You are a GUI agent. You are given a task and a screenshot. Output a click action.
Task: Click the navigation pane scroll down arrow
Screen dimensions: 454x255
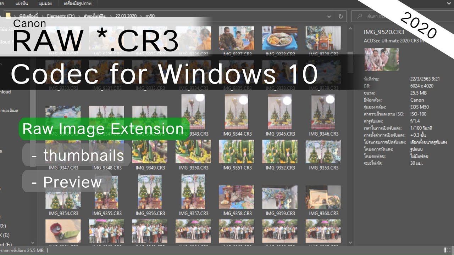tap(33, 243)
